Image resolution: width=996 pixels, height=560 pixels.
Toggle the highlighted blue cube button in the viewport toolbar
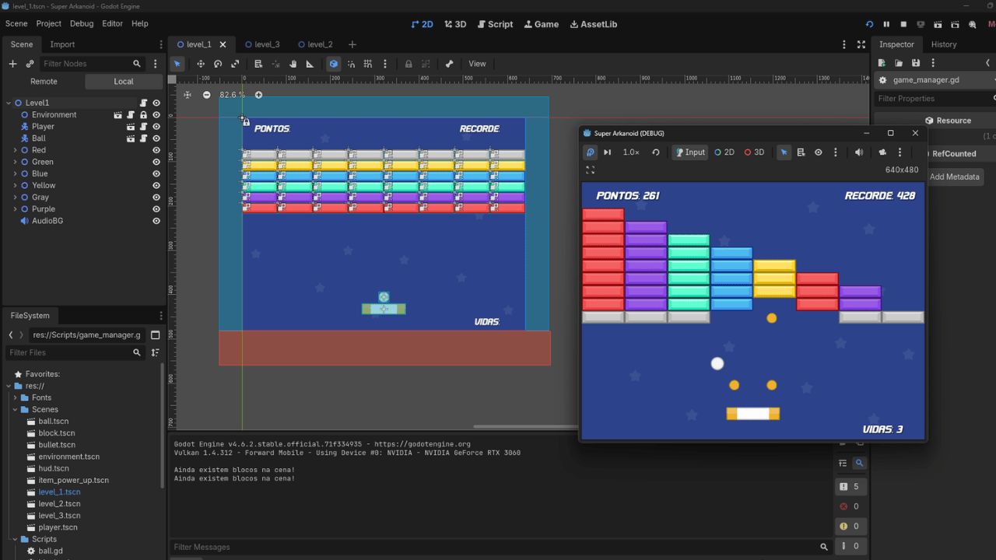pyautogui.click(x=334, y=64)
